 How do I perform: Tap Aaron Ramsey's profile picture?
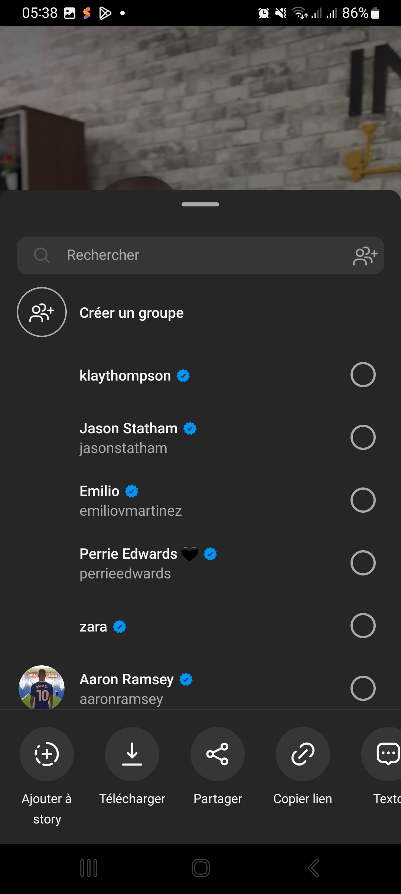[x=42, y=688]
